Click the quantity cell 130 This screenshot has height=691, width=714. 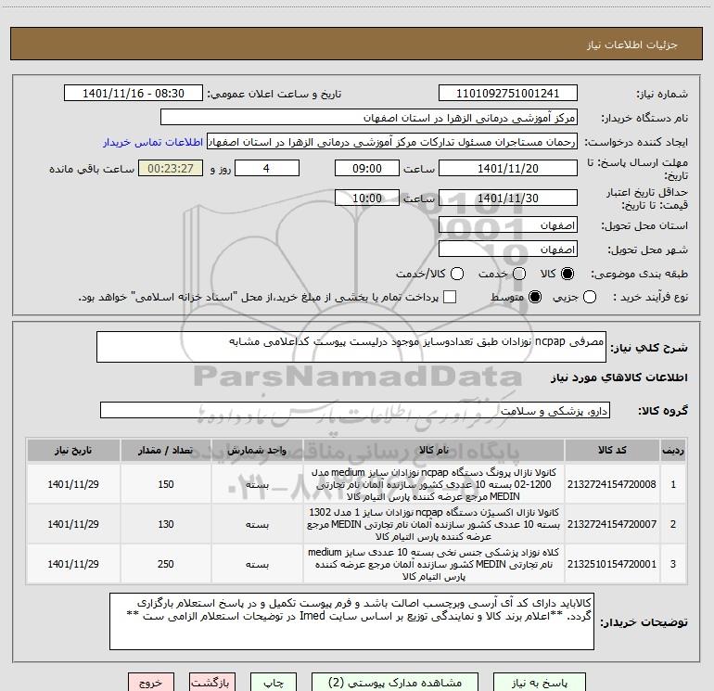166,524
